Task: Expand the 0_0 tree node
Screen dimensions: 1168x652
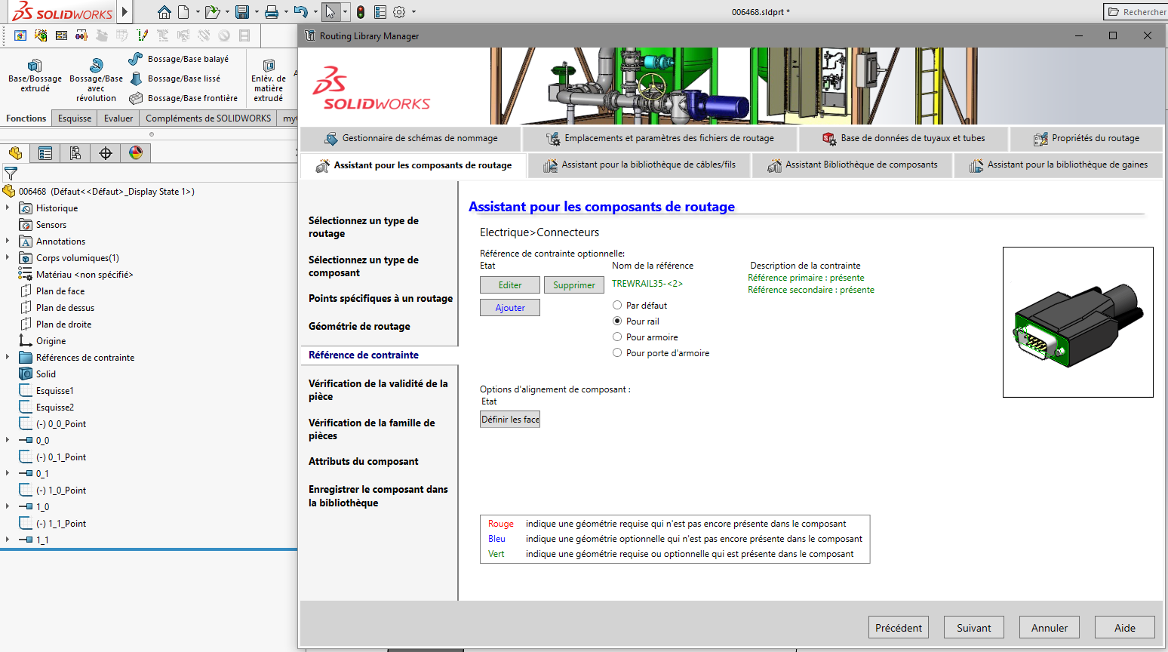Action: tap(8, 441)
